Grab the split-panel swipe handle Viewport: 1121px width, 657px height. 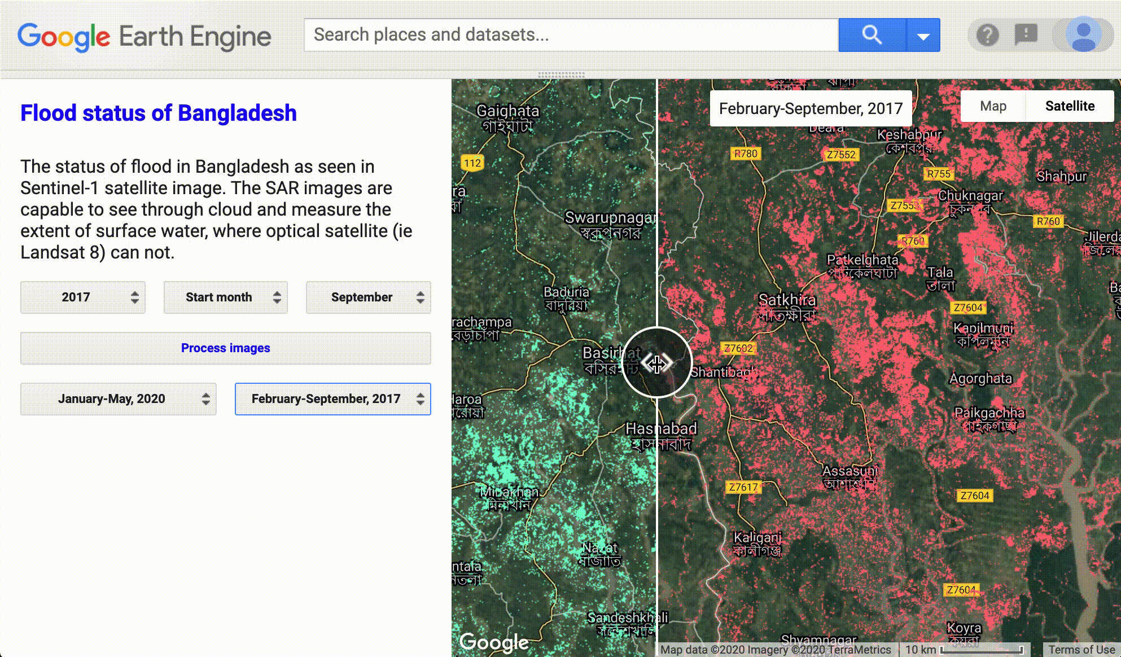[656, 363]
